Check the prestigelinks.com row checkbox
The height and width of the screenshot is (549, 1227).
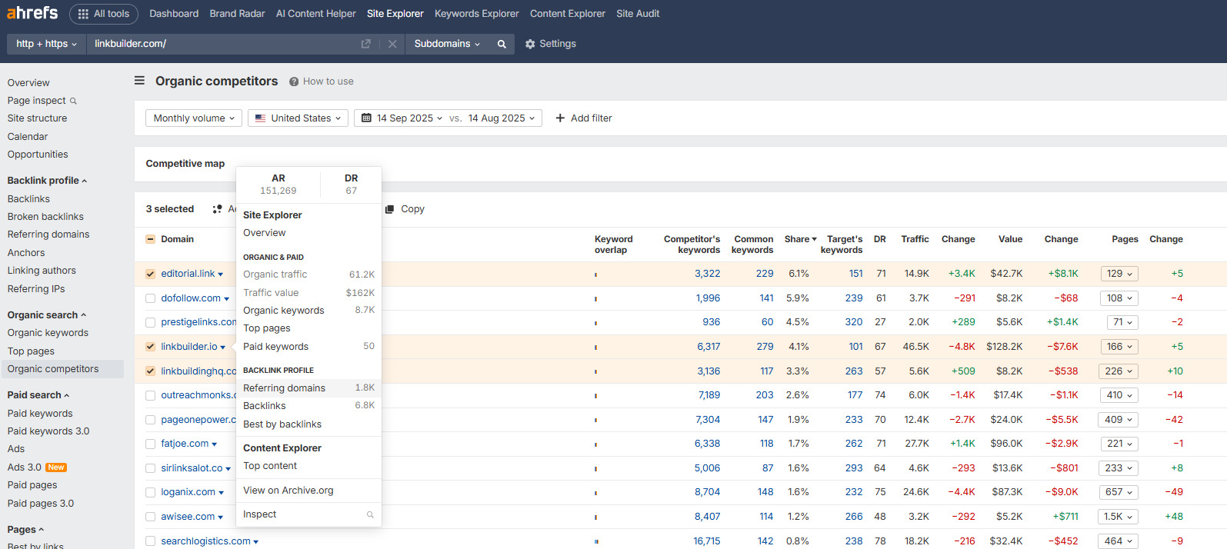coord(150,322)
